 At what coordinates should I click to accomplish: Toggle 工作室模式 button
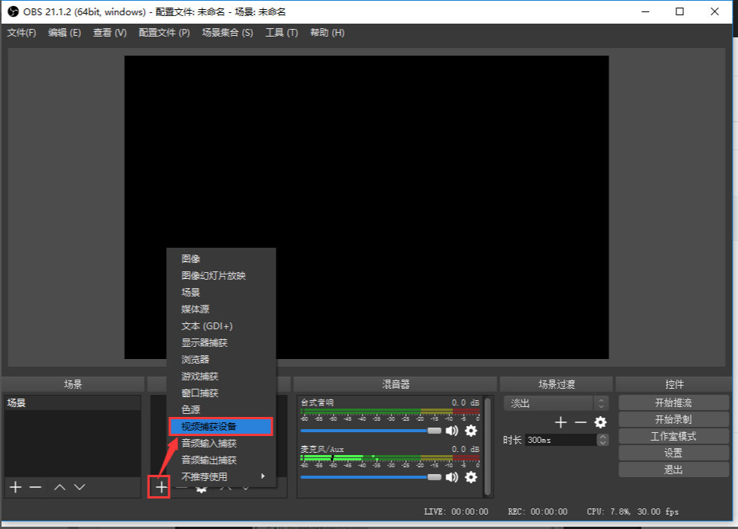click(673, 436)
